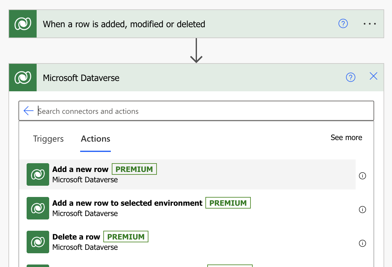Viewport: 392px width, 267px height.
Task: Select the Delete a row action
Action: tap(76, 237)
